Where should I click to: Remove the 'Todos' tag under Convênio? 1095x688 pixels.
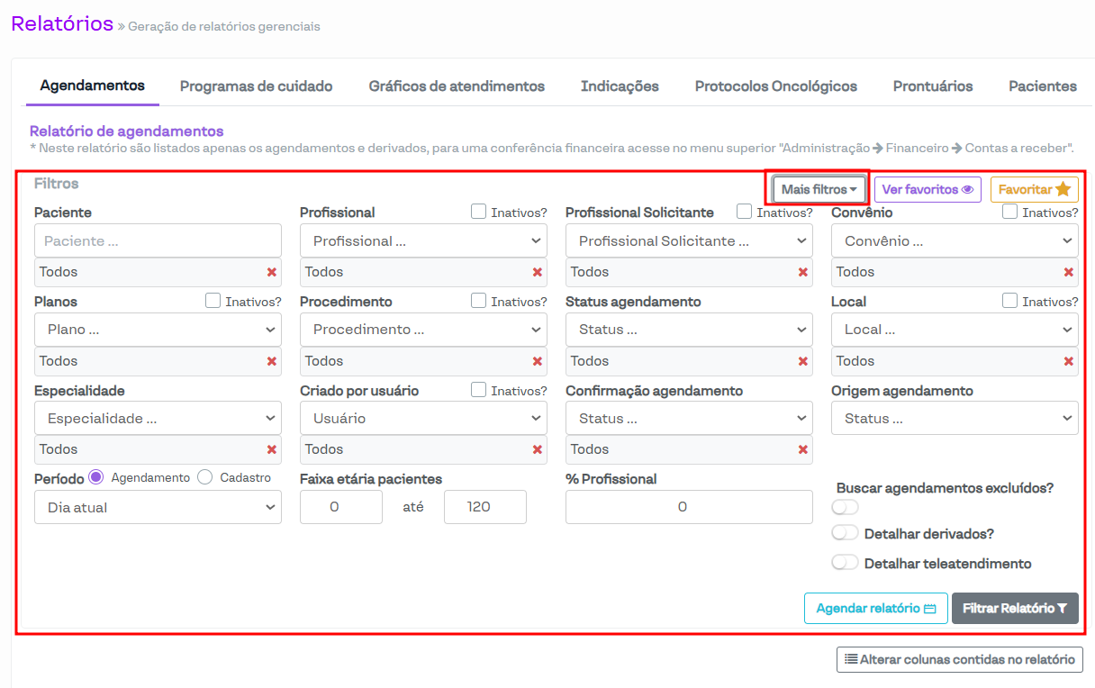click(x=1069, y=272)
